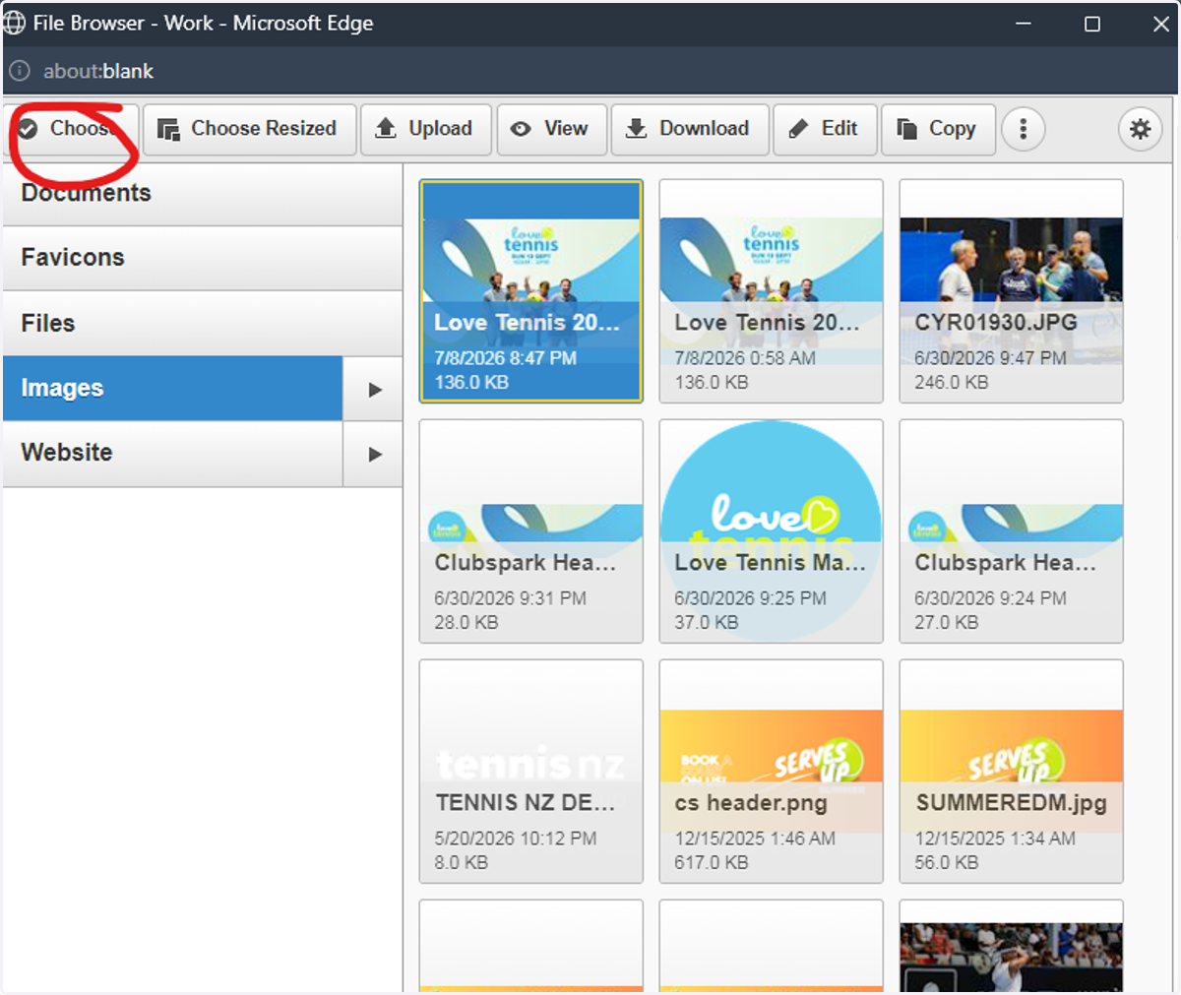
Task: Click the 12/15/2025 1:46 AM date text
Action: (x=756, y=839)
